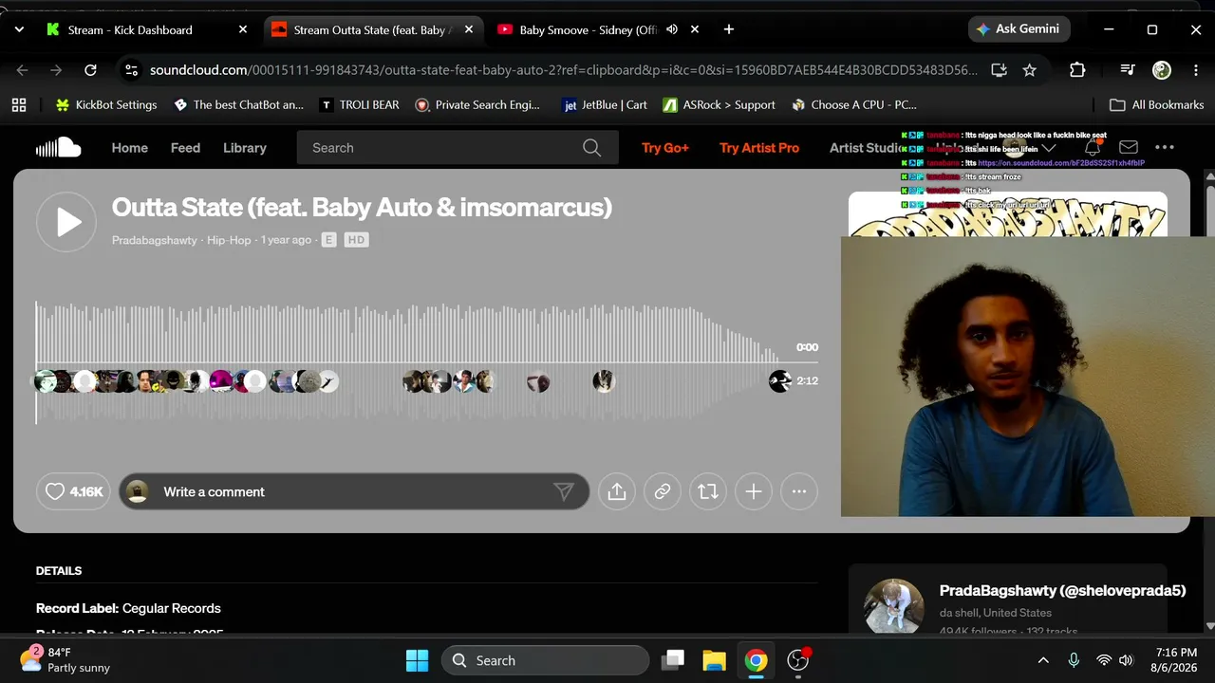Open the Windows Start menu
This screenshot has height=683, width=1215.
418,660
